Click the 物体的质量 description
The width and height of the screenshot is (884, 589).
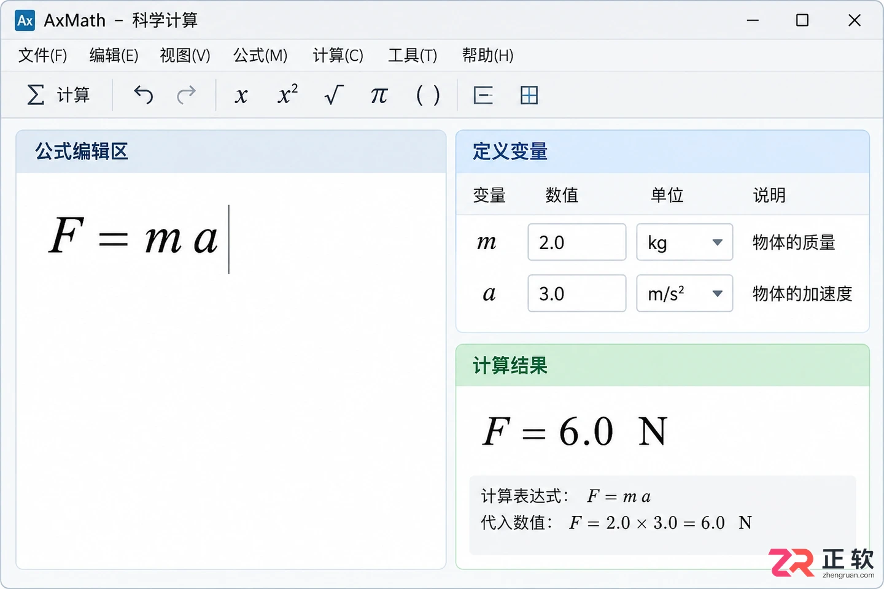click(794, 242)
